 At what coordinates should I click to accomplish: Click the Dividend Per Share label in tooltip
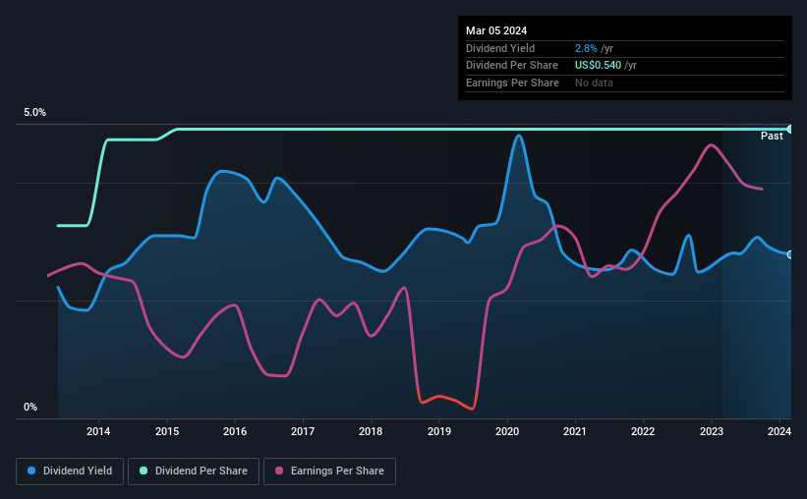(511, 66)
